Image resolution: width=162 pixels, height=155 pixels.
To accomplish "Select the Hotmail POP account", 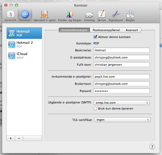I will click(x=24, y=33).
